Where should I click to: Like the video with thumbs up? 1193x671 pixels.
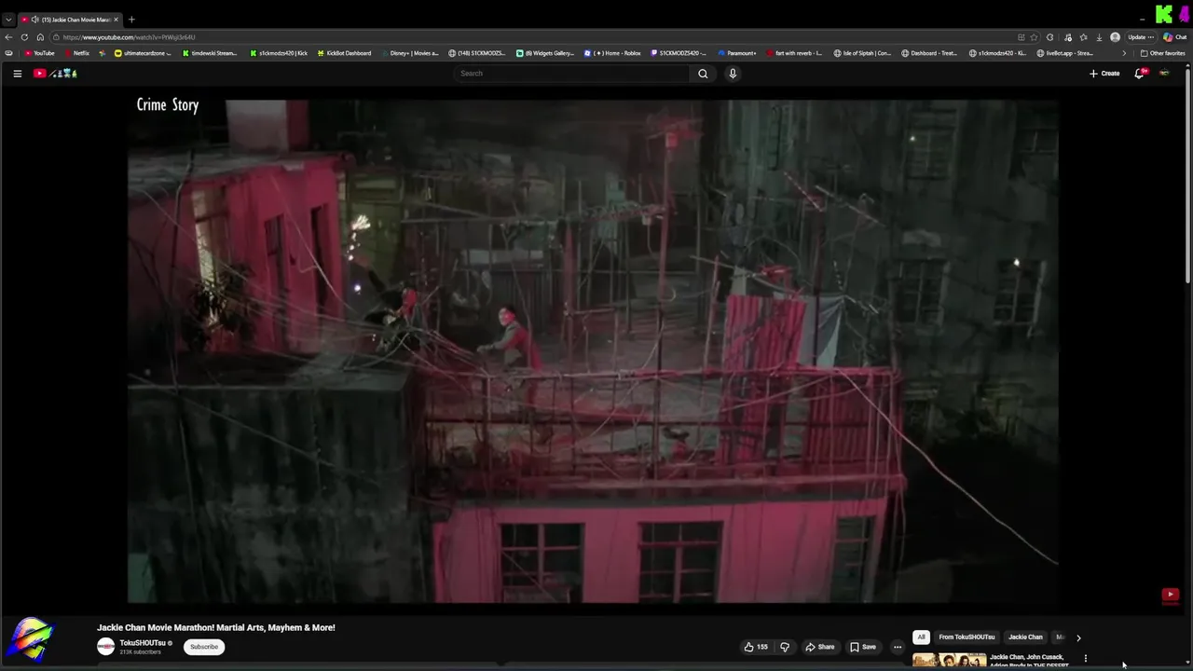[756, 647]
